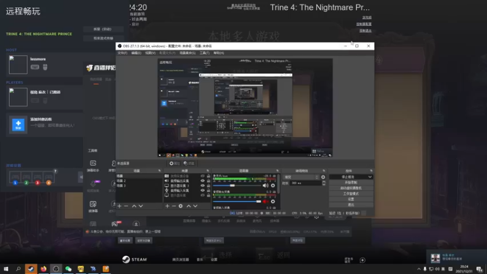Image resolution: width=487 pixels, height=274 pixels.
Task: Pop out the Sources dock via its header icon
Action: click(208, 171)
